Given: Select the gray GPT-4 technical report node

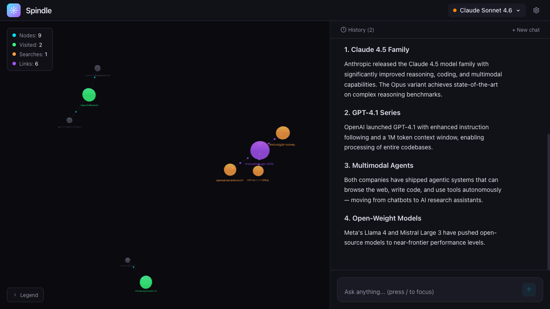Looking at the screenshot, I should point(70,120).
